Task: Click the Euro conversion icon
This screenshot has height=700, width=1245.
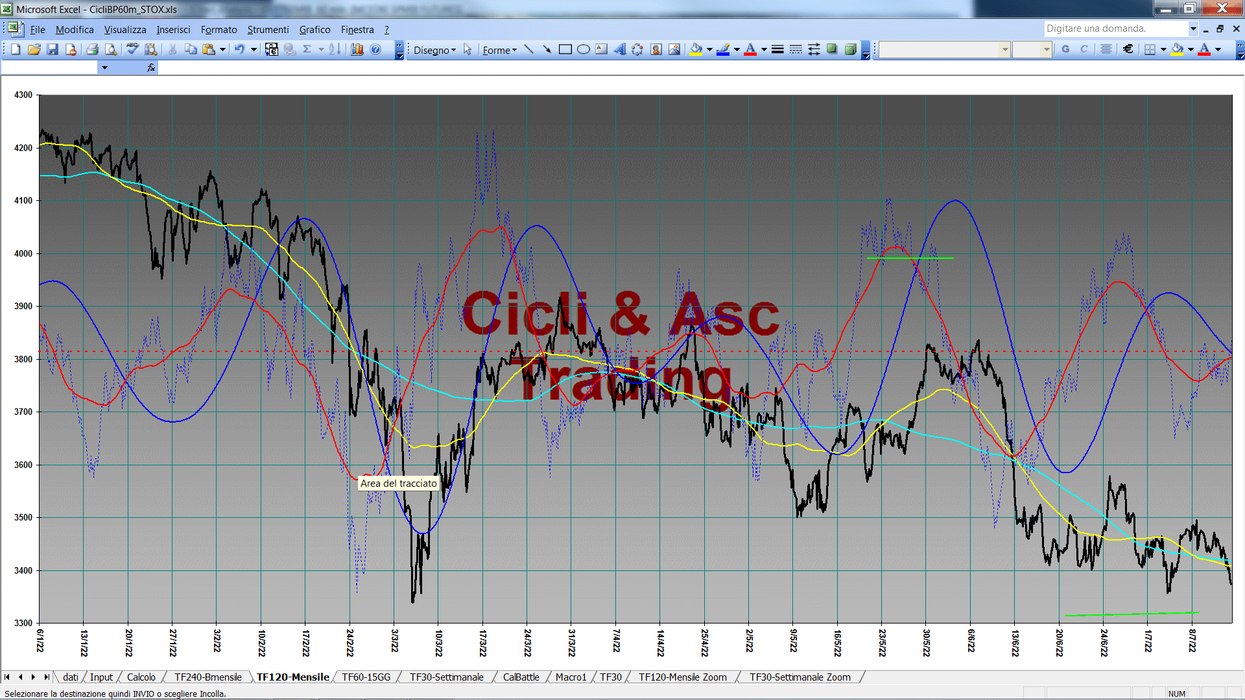Action: pyautogui.click(x=272, y=49)
